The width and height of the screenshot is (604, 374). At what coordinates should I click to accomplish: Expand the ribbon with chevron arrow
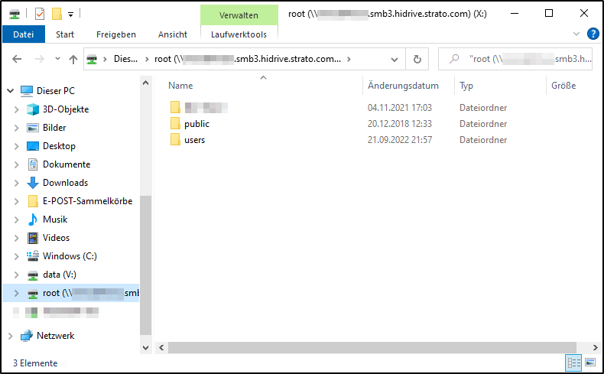[576, 34]
